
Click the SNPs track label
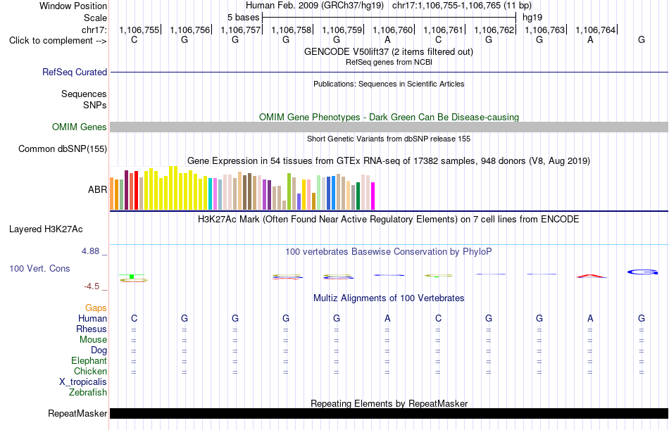click(x=95, y=105)
